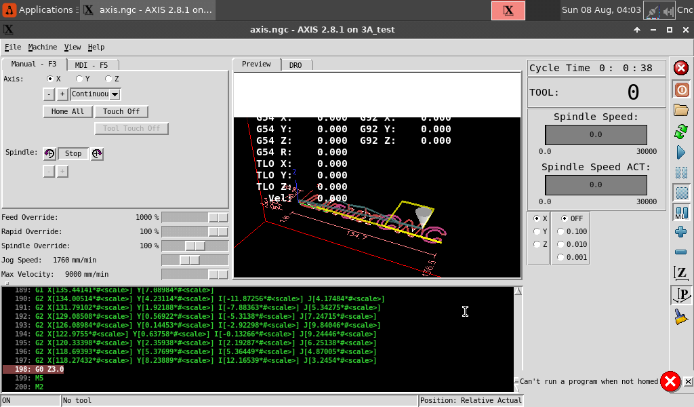694x407 pixels.
Task: Zoom out with the blue minus icon
Action: click(681, 252)
